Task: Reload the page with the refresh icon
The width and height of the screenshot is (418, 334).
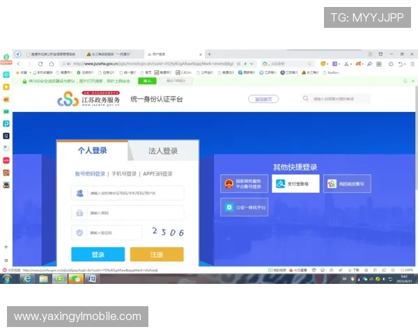Action: (x=40, y=64)
